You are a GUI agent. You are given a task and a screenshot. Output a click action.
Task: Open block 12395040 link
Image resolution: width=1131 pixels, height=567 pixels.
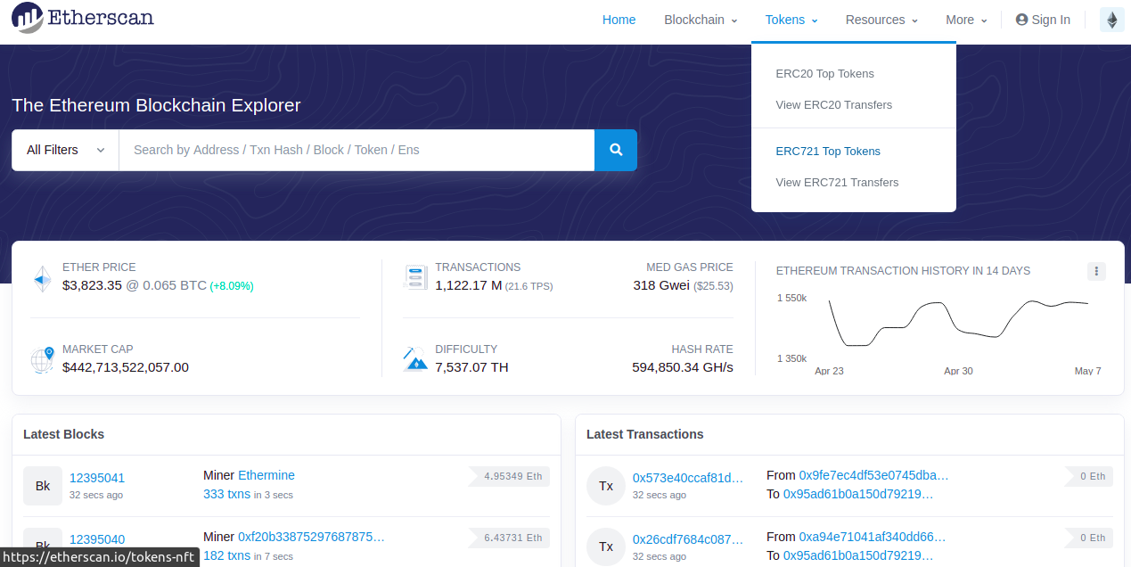pyautogui.click(x=97, y=539)
